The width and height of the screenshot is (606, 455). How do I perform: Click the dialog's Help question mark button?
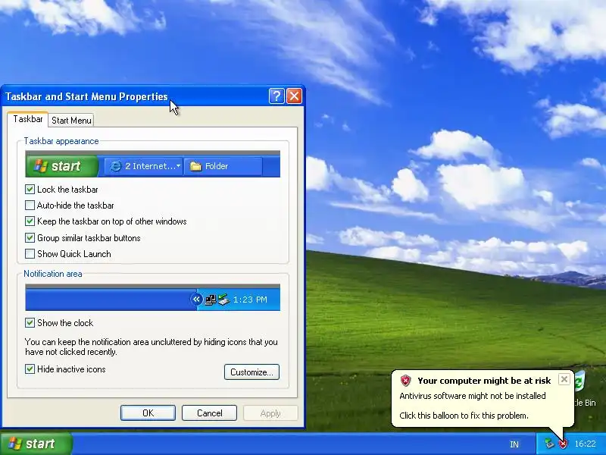pyautogui.click(x=276, y=96)
